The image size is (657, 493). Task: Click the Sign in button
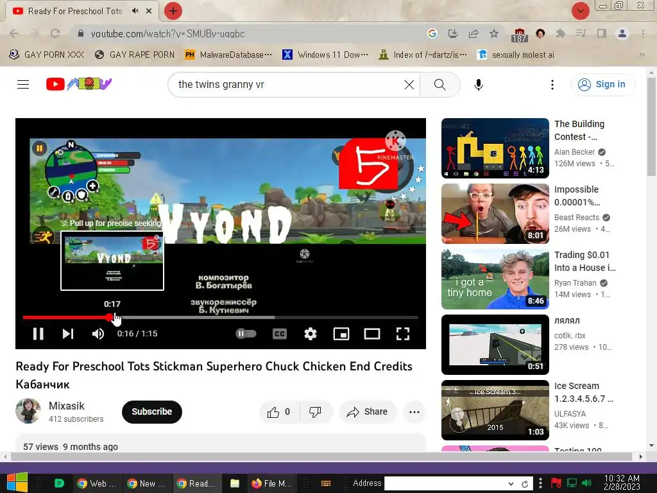[x=602, y=84]
